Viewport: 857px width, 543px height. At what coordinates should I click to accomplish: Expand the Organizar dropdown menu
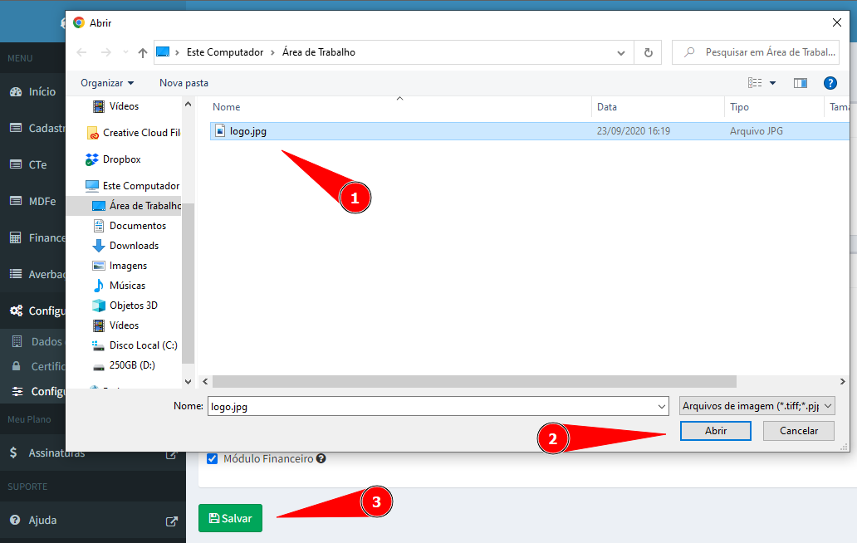(107, 83)
